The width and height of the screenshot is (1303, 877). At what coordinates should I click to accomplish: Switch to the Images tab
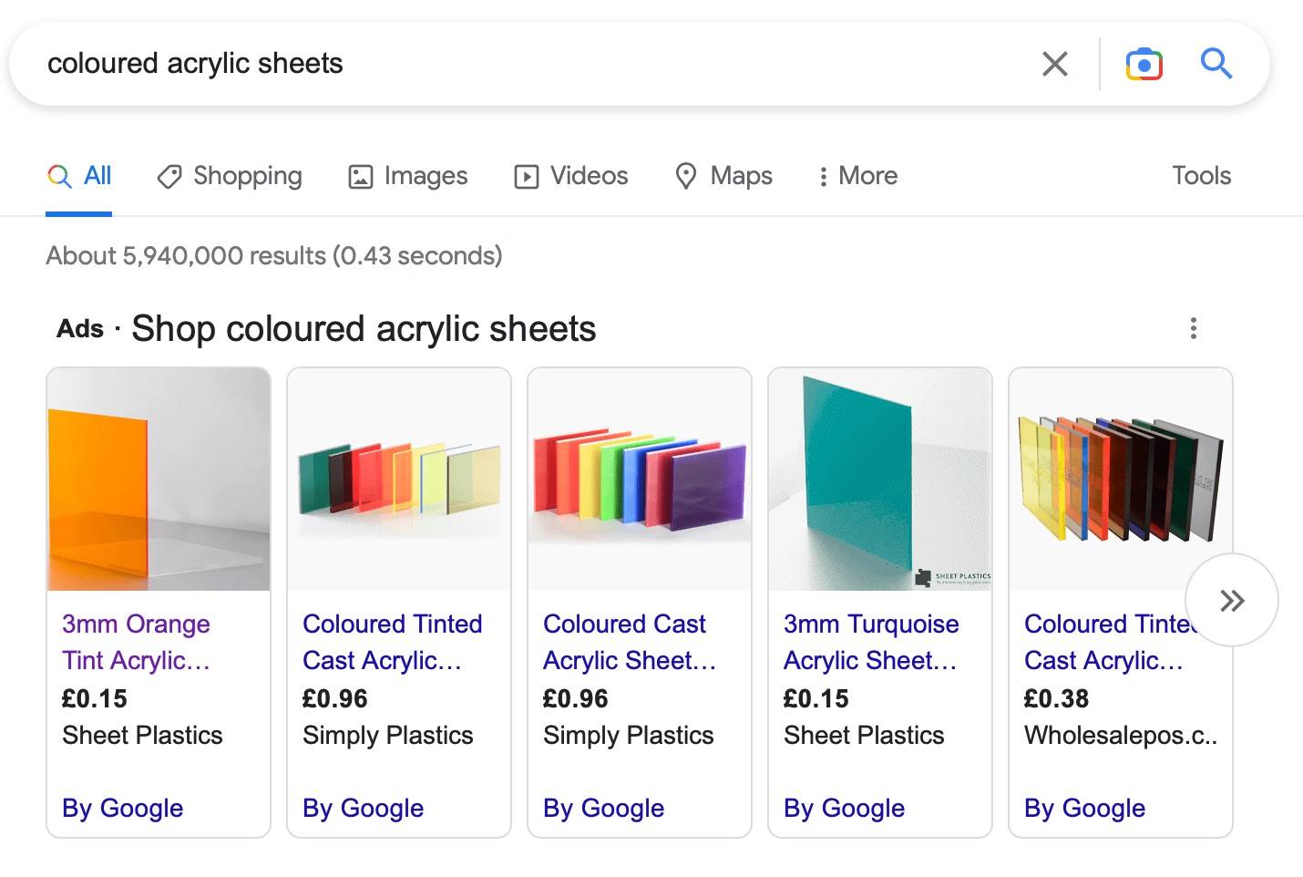(408, 176)
